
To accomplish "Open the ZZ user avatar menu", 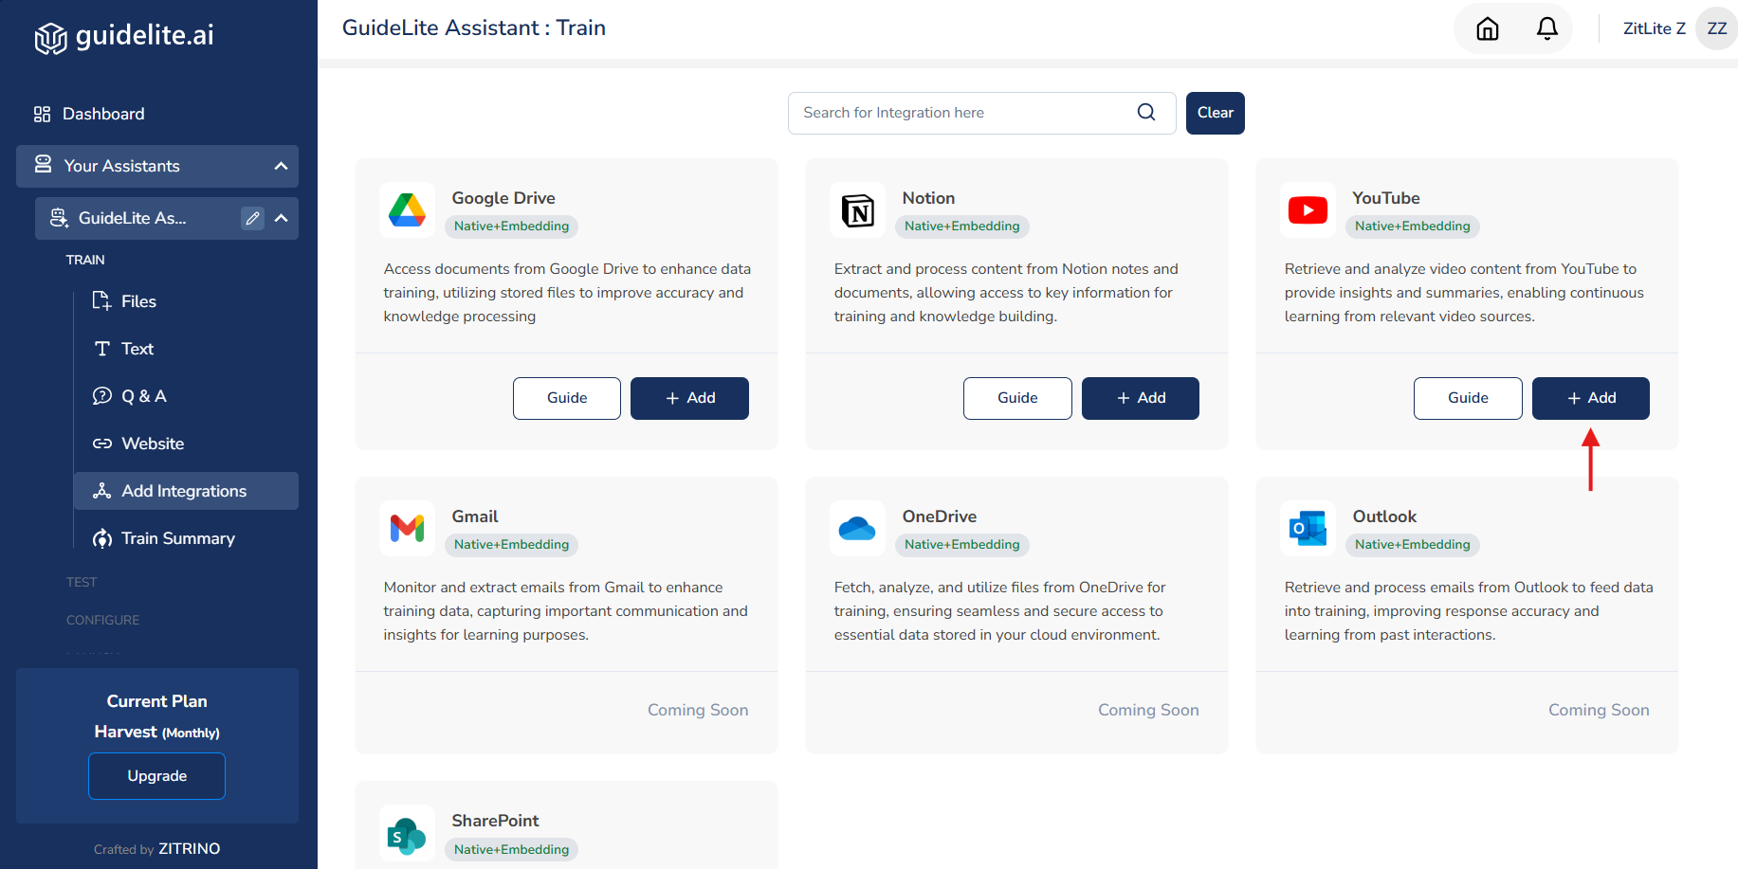I will coord(1716,28).
